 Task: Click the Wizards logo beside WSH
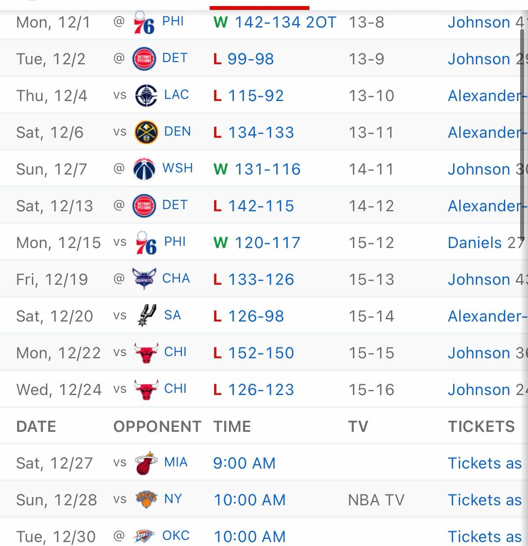pos(144,169)
